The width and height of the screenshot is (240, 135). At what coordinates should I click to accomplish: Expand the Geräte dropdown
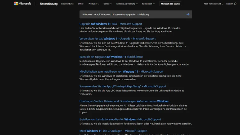(x=108, y=4)
